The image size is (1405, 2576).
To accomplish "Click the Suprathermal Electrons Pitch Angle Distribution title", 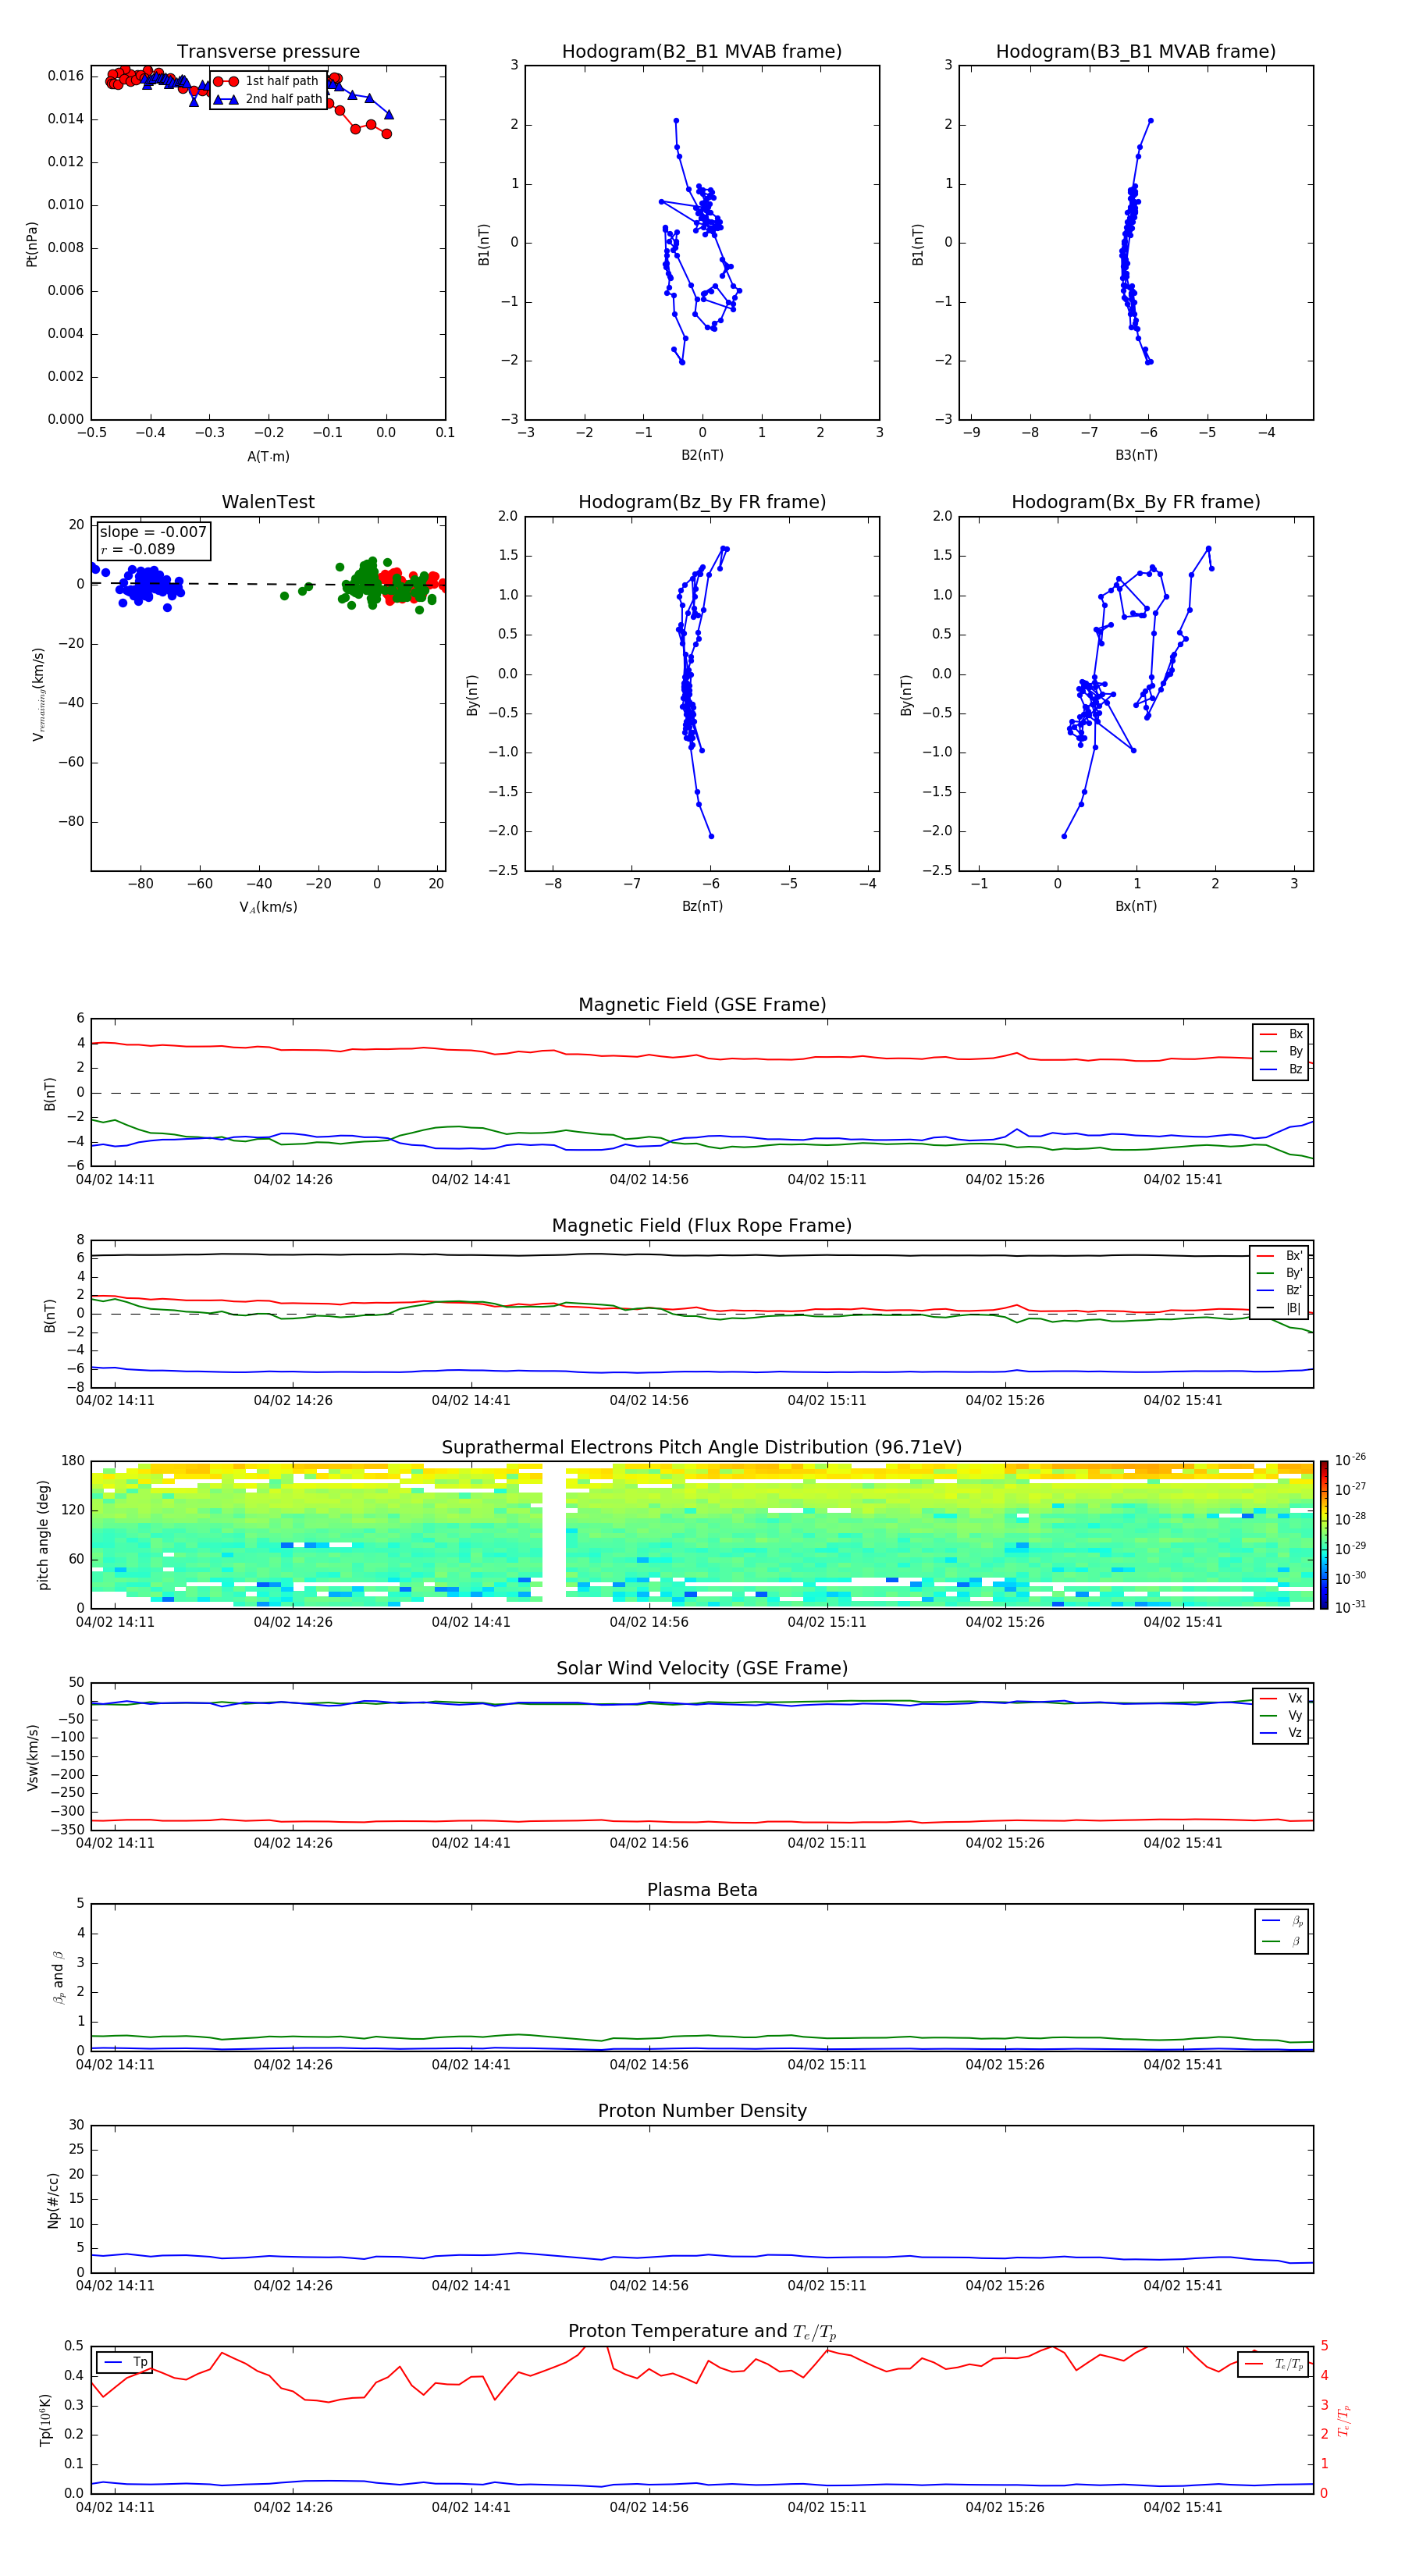I will coord(702,1447).
